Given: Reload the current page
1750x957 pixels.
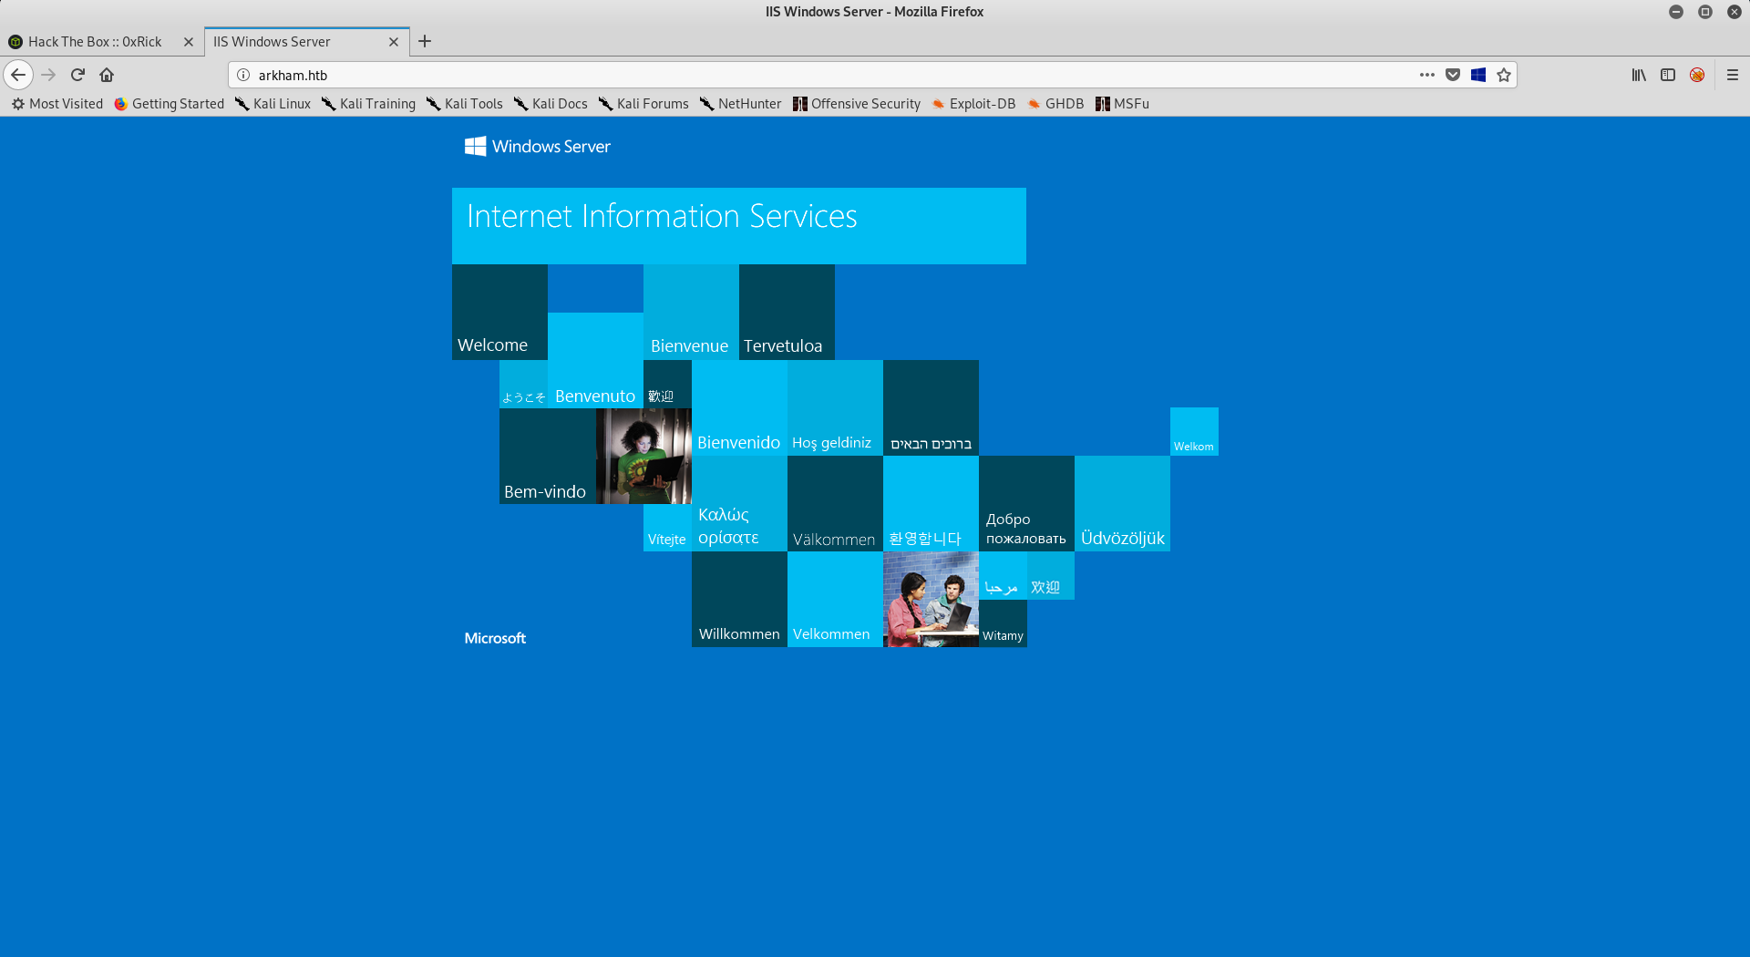Looking at the screenshot, I should click(x=77, y=75).
